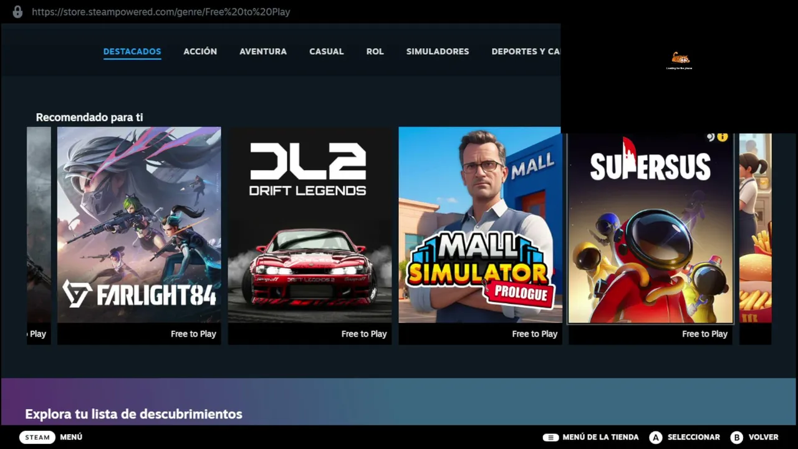Switch to the Simuladores tab

point(438,52)
